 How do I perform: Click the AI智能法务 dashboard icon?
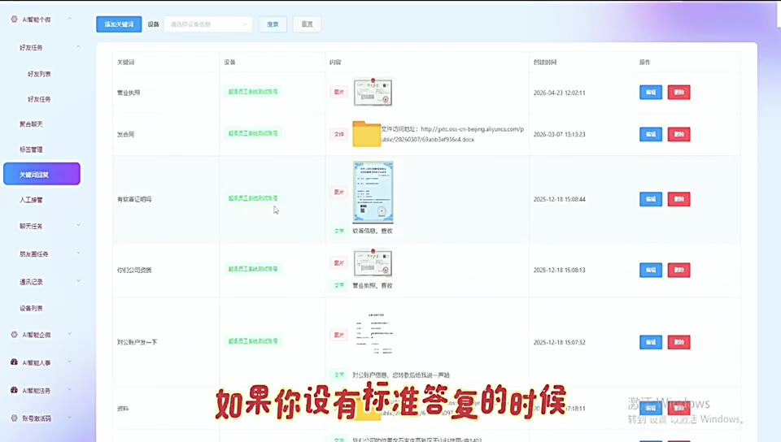(14, 390)
